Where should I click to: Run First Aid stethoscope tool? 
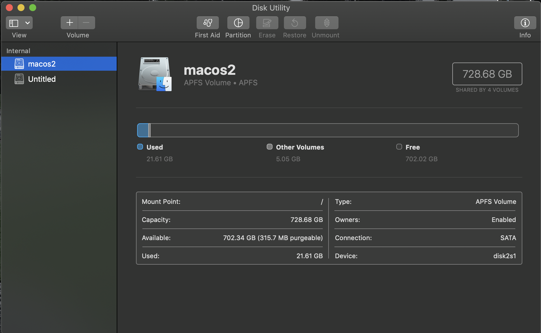208,23
